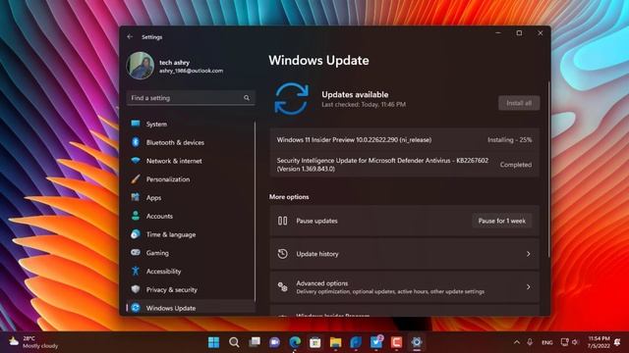Click 'Installing - 25%' status text
This screenshot has width=629, height=353.
[x=509, y=140]
